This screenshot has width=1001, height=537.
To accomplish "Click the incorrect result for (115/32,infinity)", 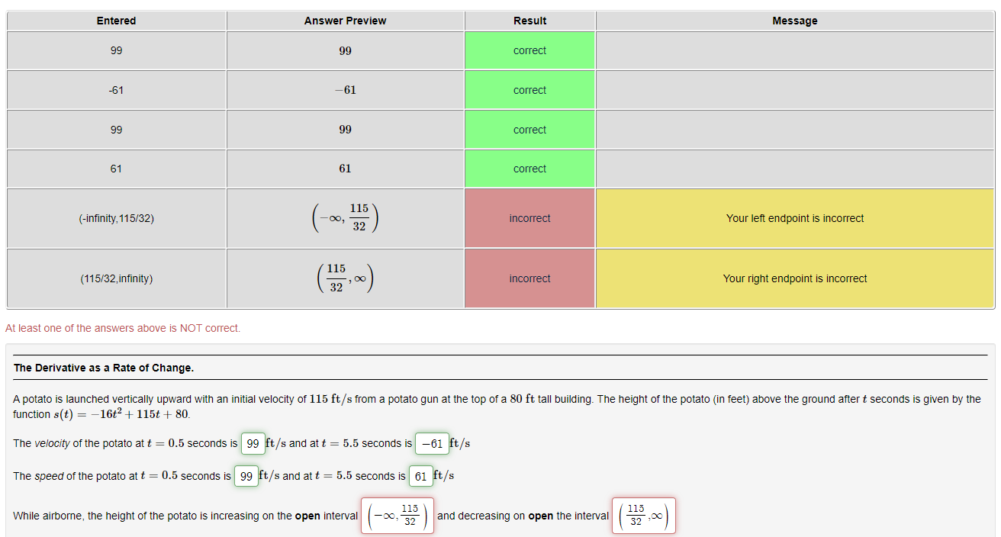I will coord(529,278).
